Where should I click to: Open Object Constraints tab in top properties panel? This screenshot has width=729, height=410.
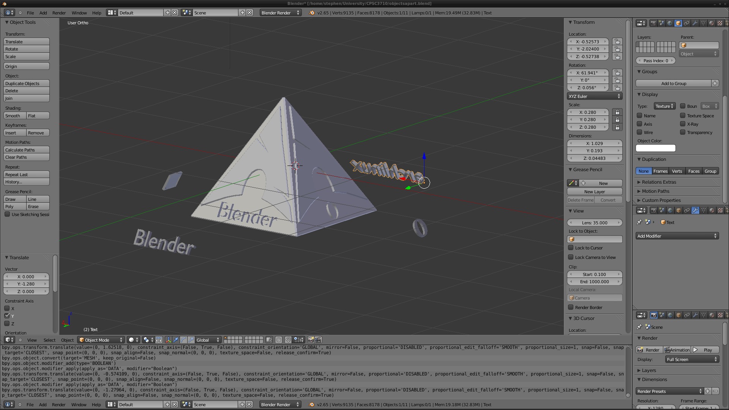(x=686, y=23)
